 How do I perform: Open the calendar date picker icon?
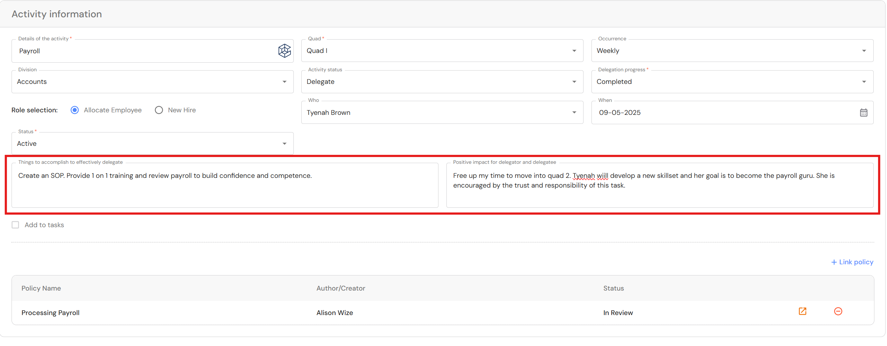[x=864, y=113]
